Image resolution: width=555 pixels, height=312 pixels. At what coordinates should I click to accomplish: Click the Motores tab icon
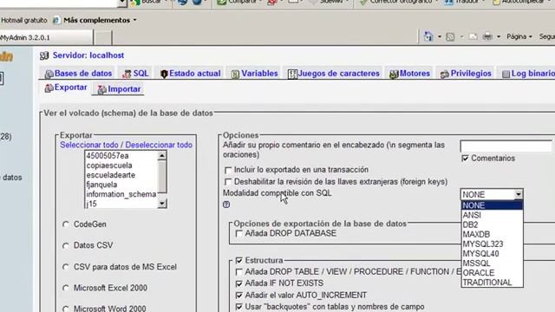[394, 74]
